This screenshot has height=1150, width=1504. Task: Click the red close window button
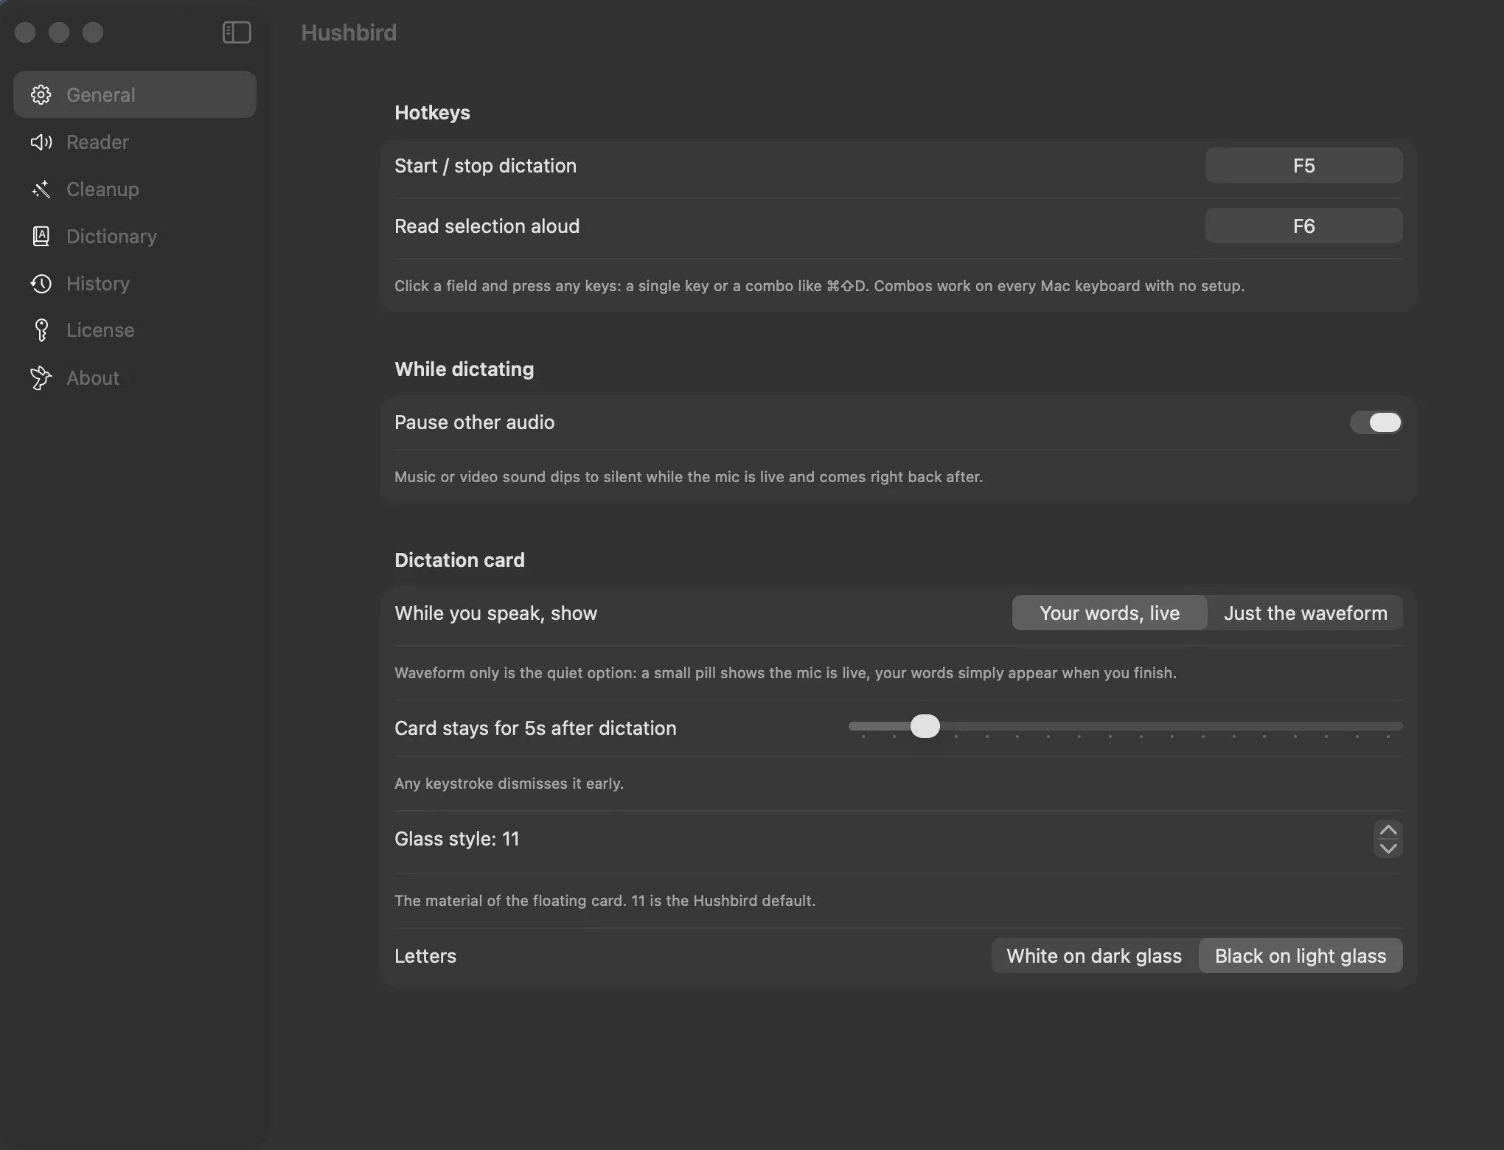click(25, 32)
